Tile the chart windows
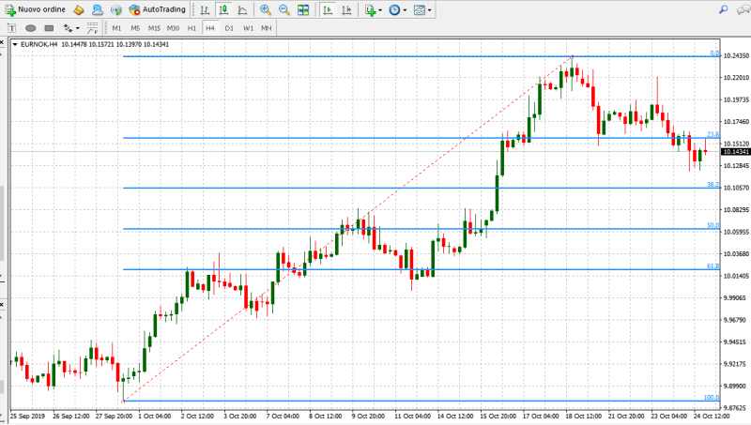This screenshot has height=425, width=751. pos(303,9)
